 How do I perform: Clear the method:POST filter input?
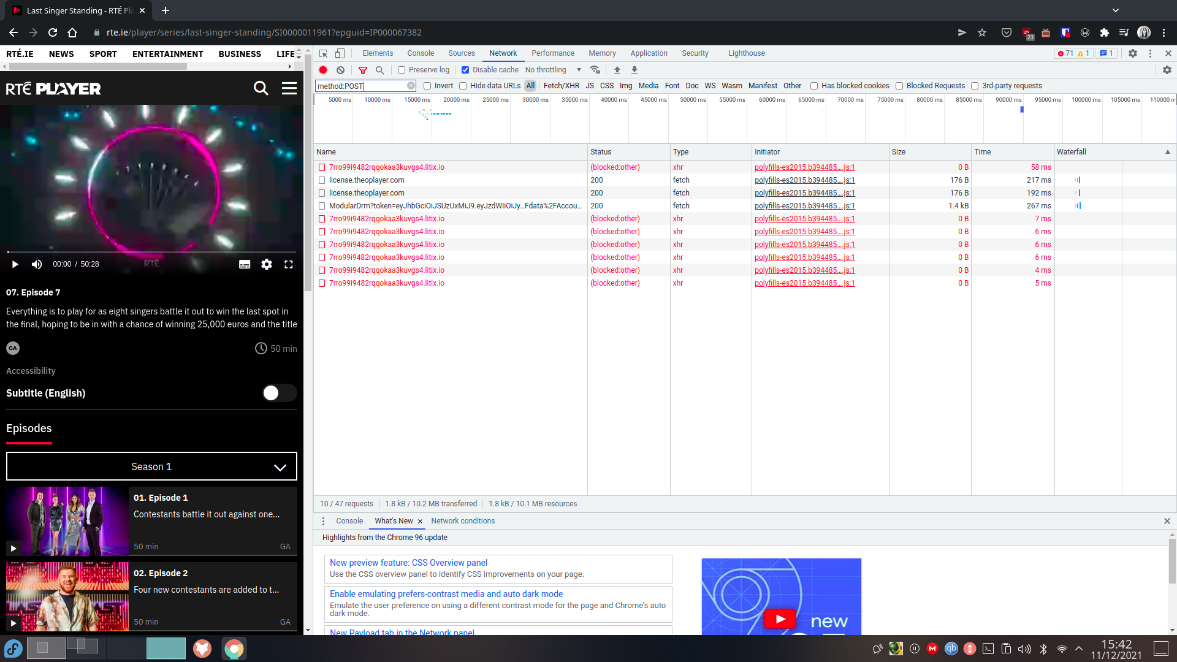(411, 86)
